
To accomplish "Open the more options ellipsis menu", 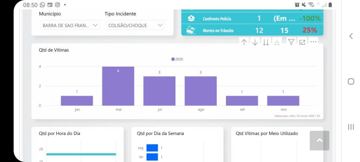I will [x=313, y=42].
